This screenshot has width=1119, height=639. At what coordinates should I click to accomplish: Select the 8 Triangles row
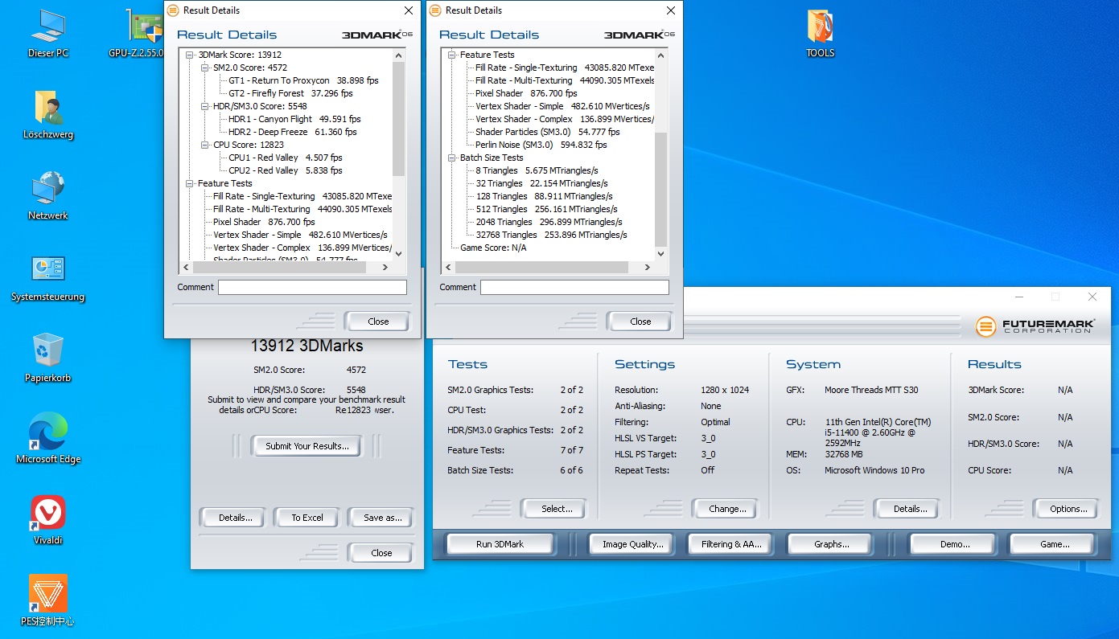tap(537, 170)
